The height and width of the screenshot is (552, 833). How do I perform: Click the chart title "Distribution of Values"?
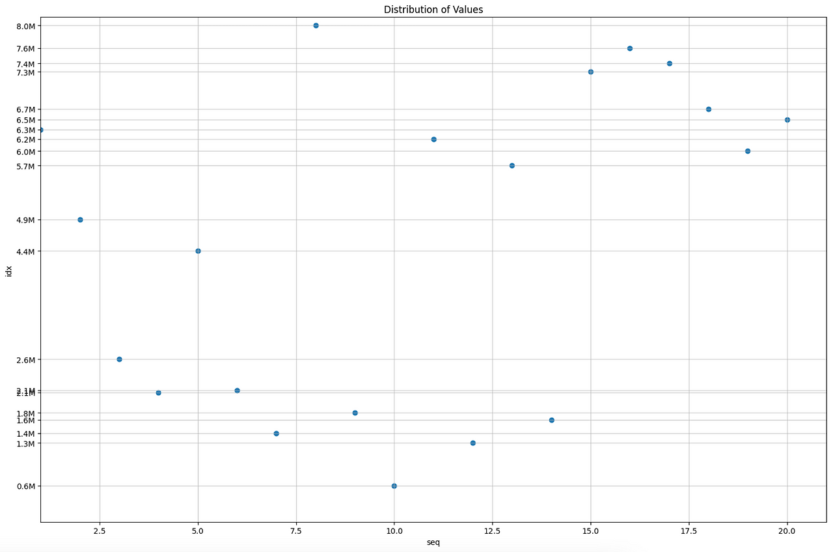coord(433,9)
